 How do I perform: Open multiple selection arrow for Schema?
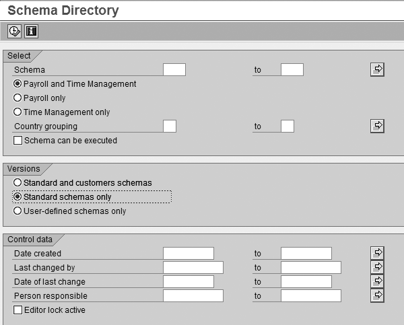tap(377, 69)
